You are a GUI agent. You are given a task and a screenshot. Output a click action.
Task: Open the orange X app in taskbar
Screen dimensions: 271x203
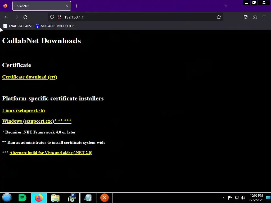(x=104, y=198)
